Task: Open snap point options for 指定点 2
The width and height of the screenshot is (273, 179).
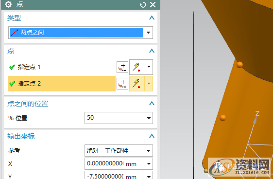Action: click(x=149, y=84)
